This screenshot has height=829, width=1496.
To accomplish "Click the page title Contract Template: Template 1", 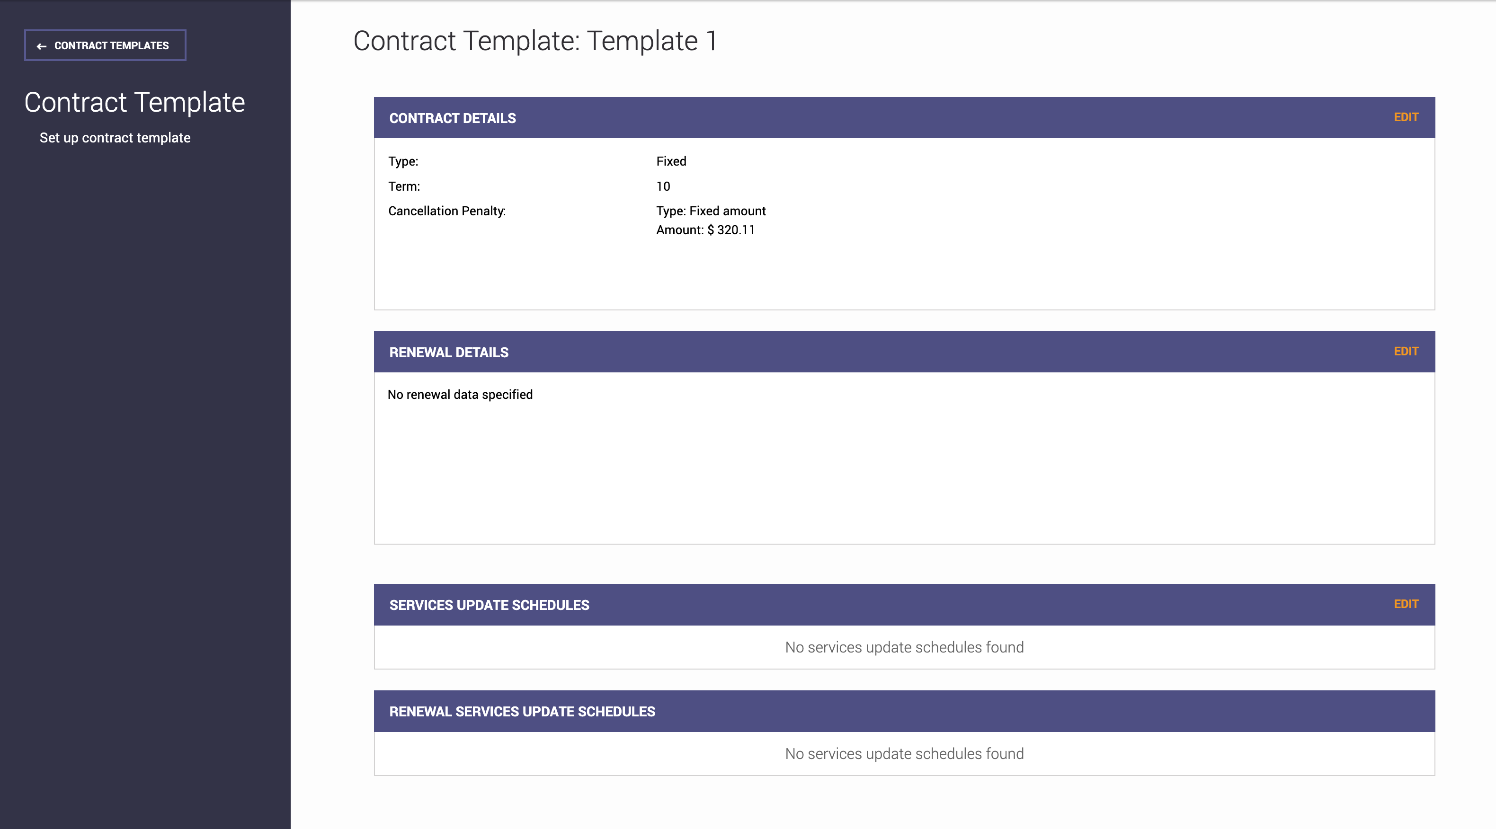I will click(x=535, y=41).
